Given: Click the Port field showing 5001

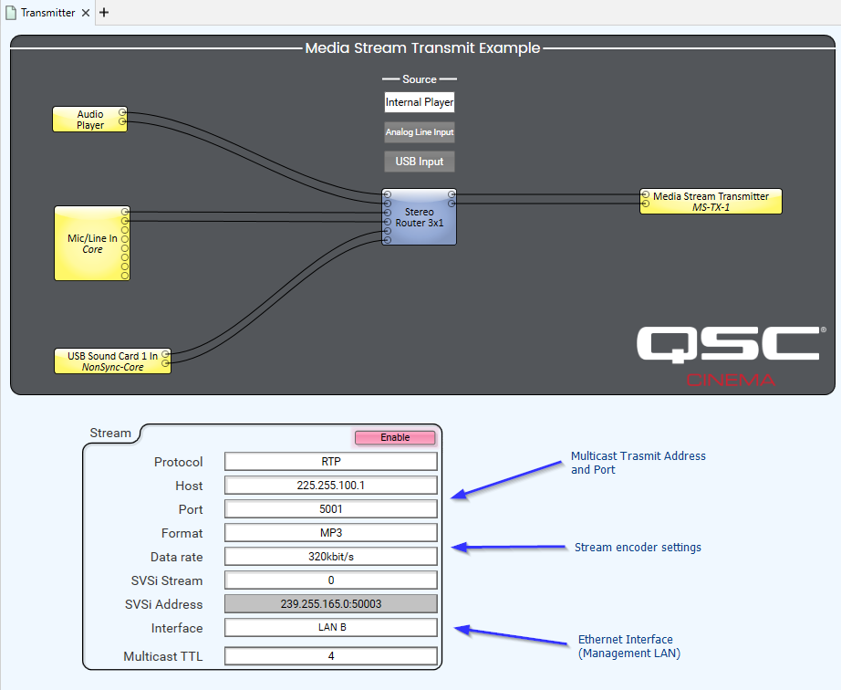Looking at the screenshot, I should point(331,509).
